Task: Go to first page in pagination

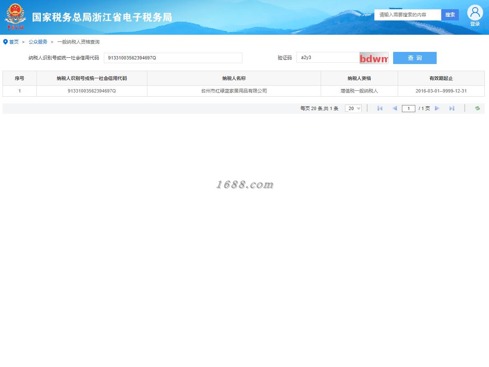Action: coord(380,108)
